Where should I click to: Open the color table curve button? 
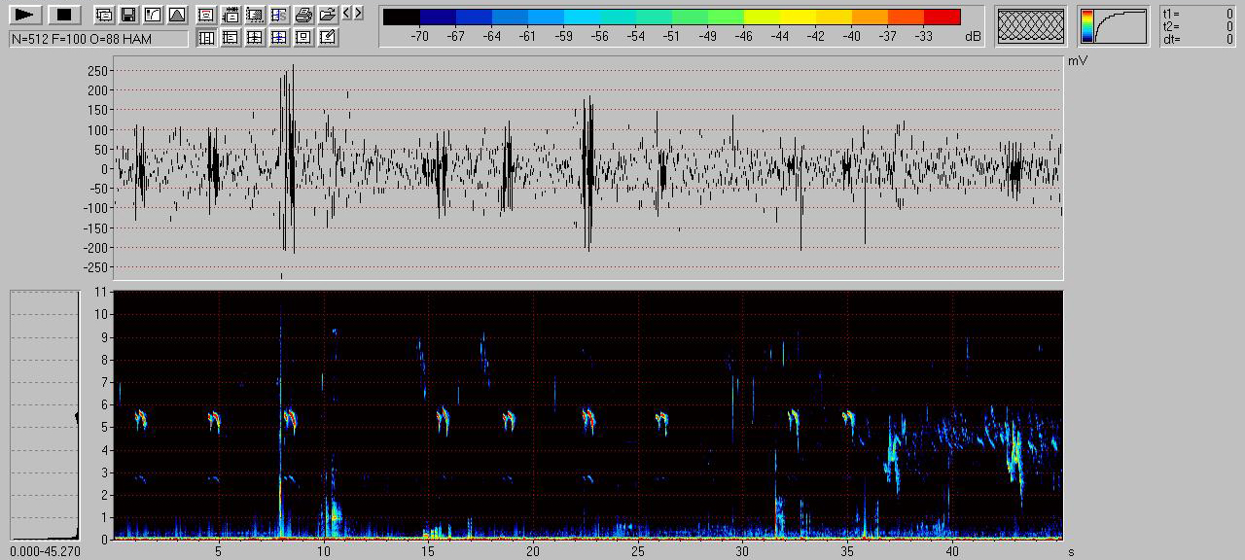(1114, 26)
